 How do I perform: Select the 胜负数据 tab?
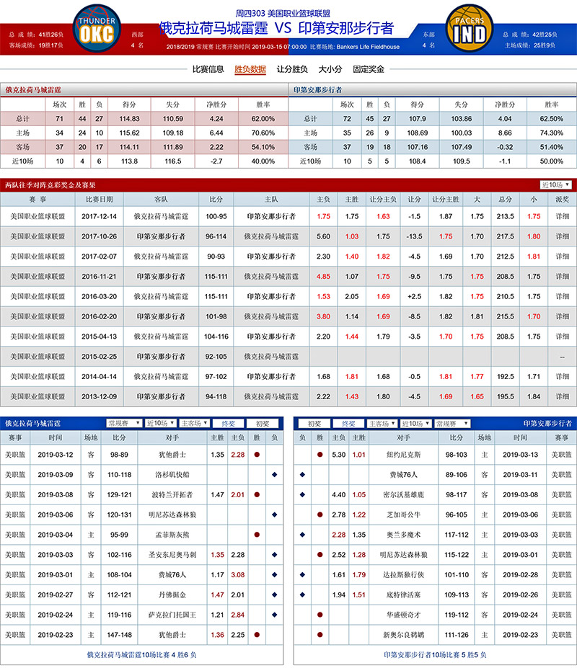tap(250, 69)
